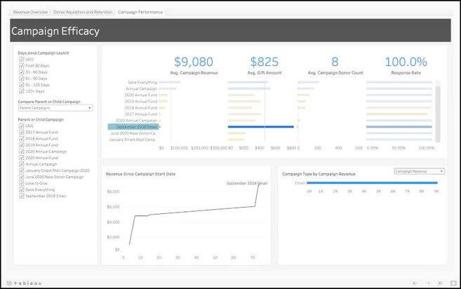Viewport: 461px width, 289px height.
Task: Switch to the Revenue Overview tab
Action: coord(31,12)
